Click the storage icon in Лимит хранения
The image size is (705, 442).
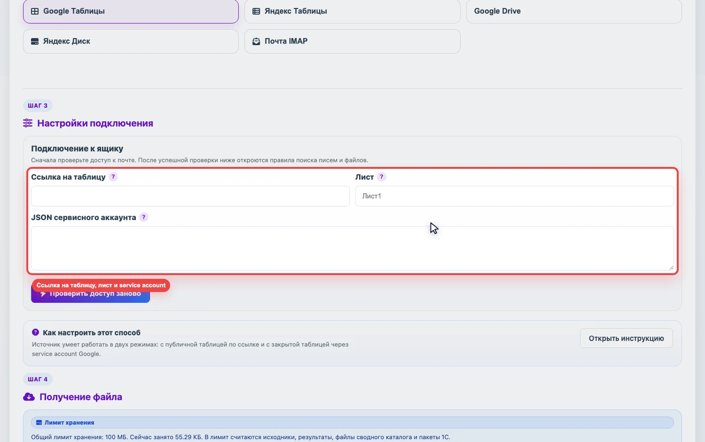(x=39, y=423)
